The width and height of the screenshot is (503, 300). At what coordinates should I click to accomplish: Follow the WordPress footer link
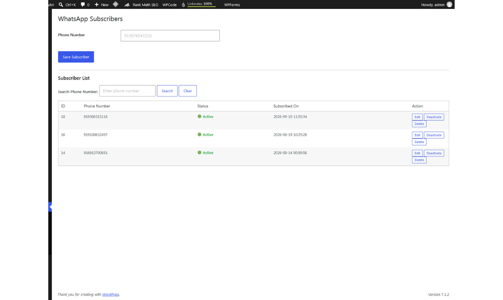point(111,294)
